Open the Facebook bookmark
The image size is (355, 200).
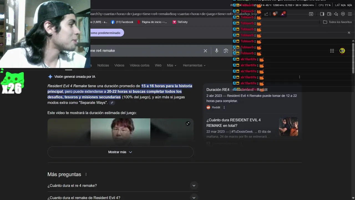click(x=122, y=22)
